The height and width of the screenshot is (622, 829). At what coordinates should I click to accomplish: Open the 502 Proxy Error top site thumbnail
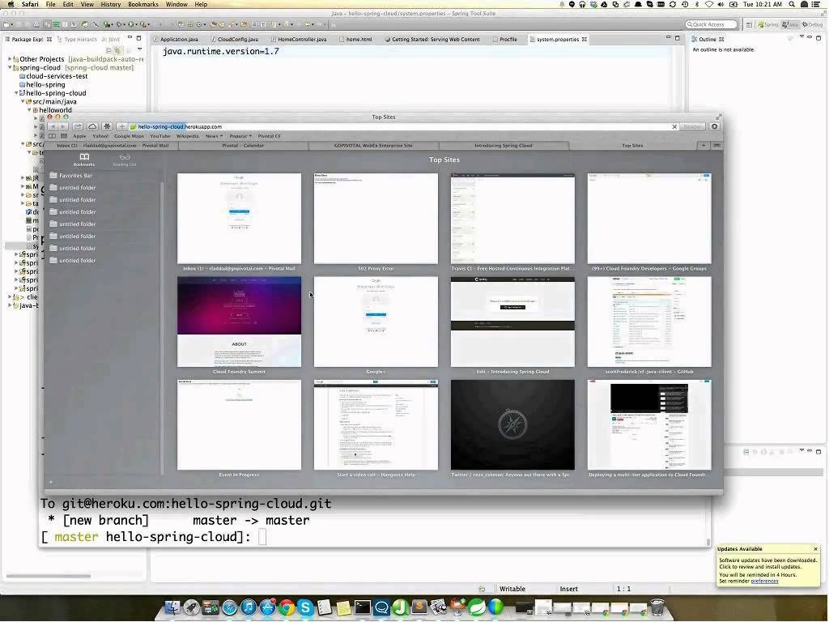pyautogui.click(x=376, y=219)
